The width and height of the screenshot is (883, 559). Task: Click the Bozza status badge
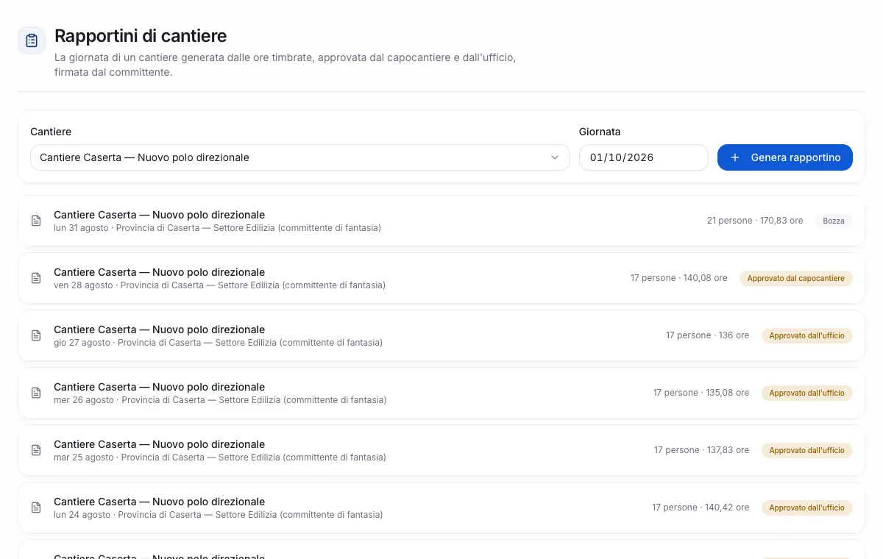click(834, 221)
